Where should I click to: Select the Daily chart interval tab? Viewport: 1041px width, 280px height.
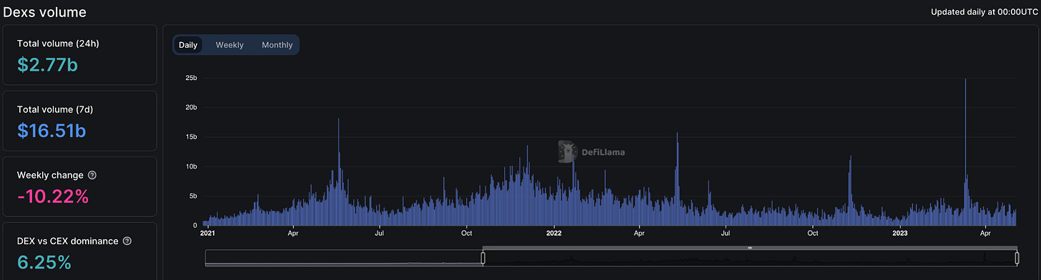pos(188,45)
